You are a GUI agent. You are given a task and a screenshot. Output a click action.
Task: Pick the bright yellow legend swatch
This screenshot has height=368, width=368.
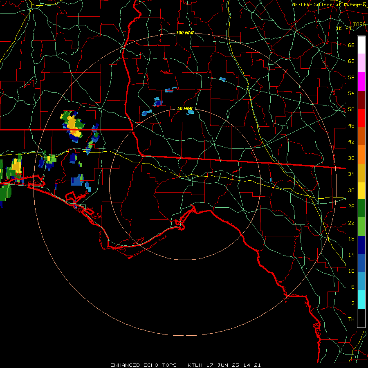click(361, 191)
